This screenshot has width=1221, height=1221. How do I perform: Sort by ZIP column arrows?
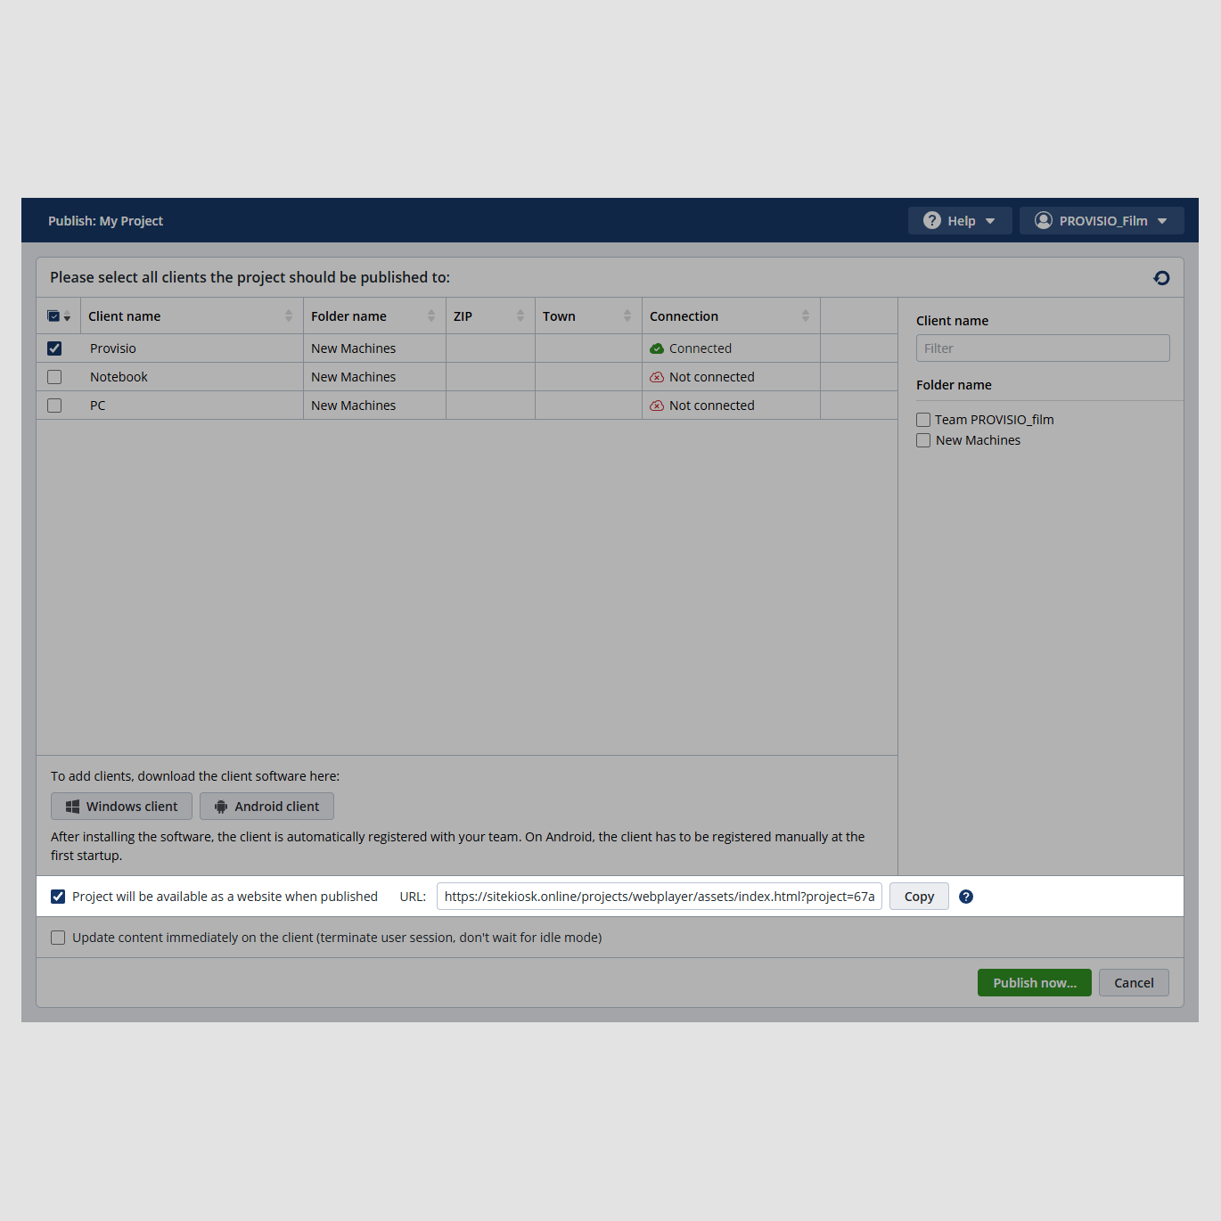(x=520, y=316)
